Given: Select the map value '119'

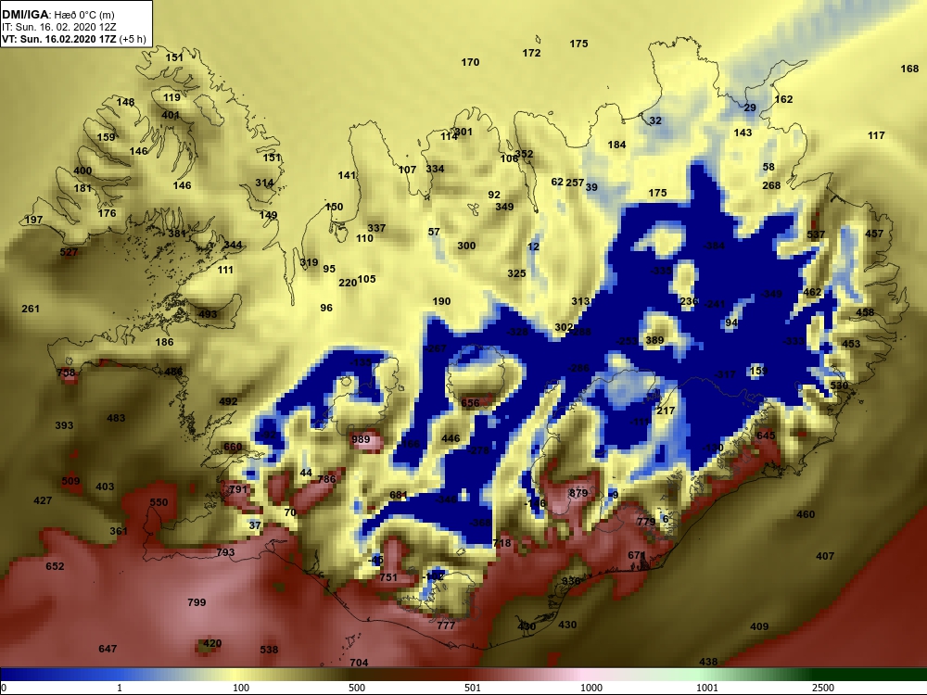Looking at the screenshot, I should click(x=172, y=97).
